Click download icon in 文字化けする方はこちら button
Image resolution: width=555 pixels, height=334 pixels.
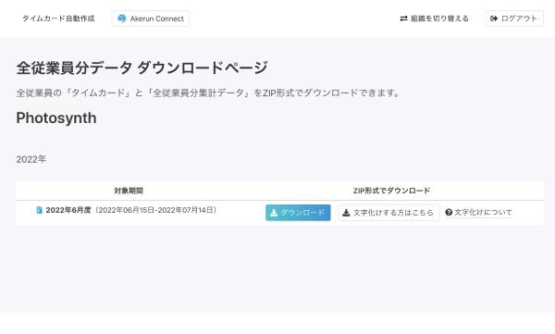(346, 213)
